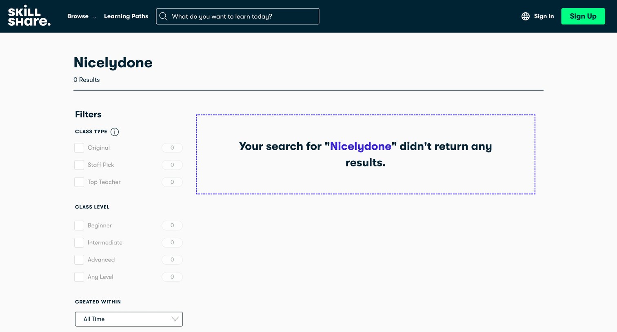This screenshot has width=617, height=332.
Task: Tick the Intermediate level checkbox
Action: (x=79, y=243)
